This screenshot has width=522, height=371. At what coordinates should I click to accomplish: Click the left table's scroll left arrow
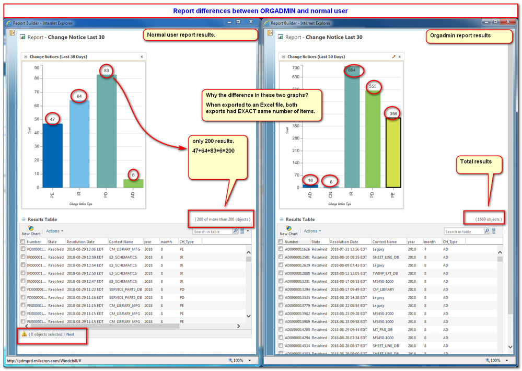[27, 326]
